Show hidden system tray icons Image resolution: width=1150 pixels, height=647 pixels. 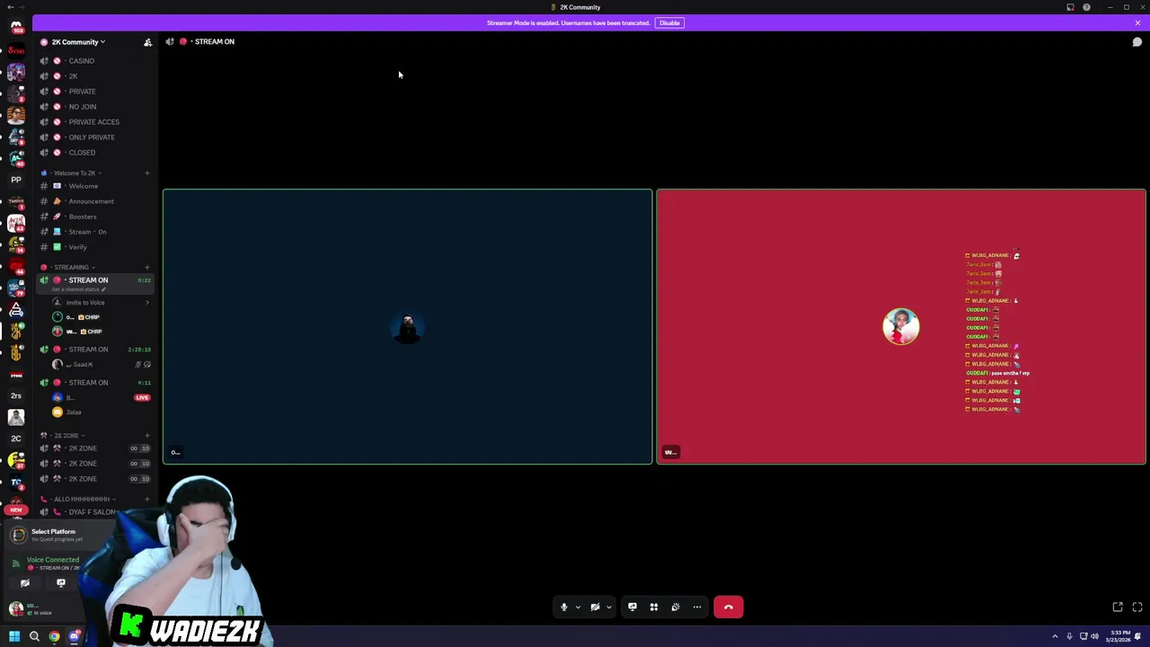[1055, 637]
